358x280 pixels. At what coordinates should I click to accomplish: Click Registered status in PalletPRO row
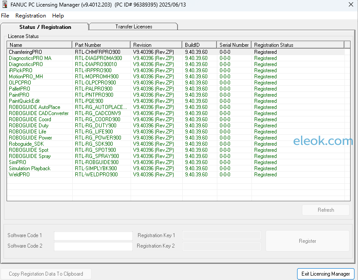[265, 89]
